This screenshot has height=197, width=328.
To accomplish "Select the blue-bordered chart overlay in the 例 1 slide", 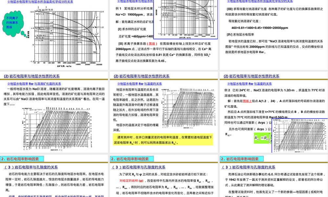I will pyautogui.click(x=186, y=19).
